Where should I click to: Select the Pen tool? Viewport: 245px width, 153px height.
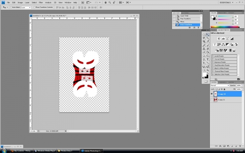pos(204,60)
